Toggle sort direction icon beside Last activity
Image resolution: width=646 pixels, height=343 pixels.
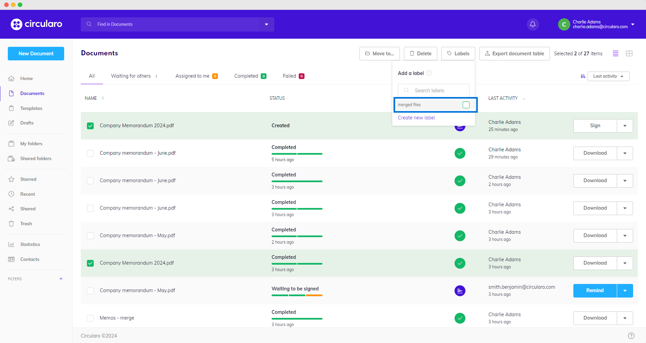coord(583,76)
